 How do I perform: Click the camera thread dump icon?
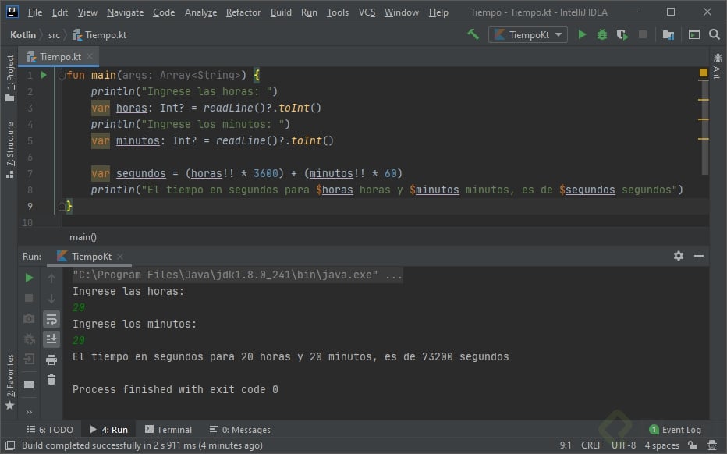click(x=29, y=318)
